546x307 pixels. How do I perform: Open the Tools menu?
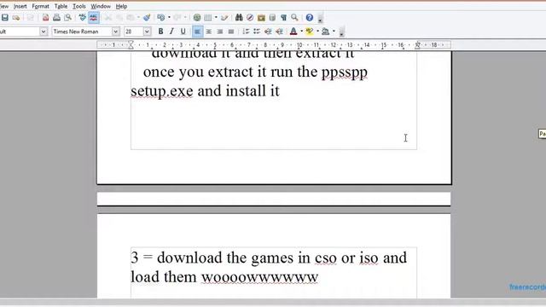click(79, 6)
